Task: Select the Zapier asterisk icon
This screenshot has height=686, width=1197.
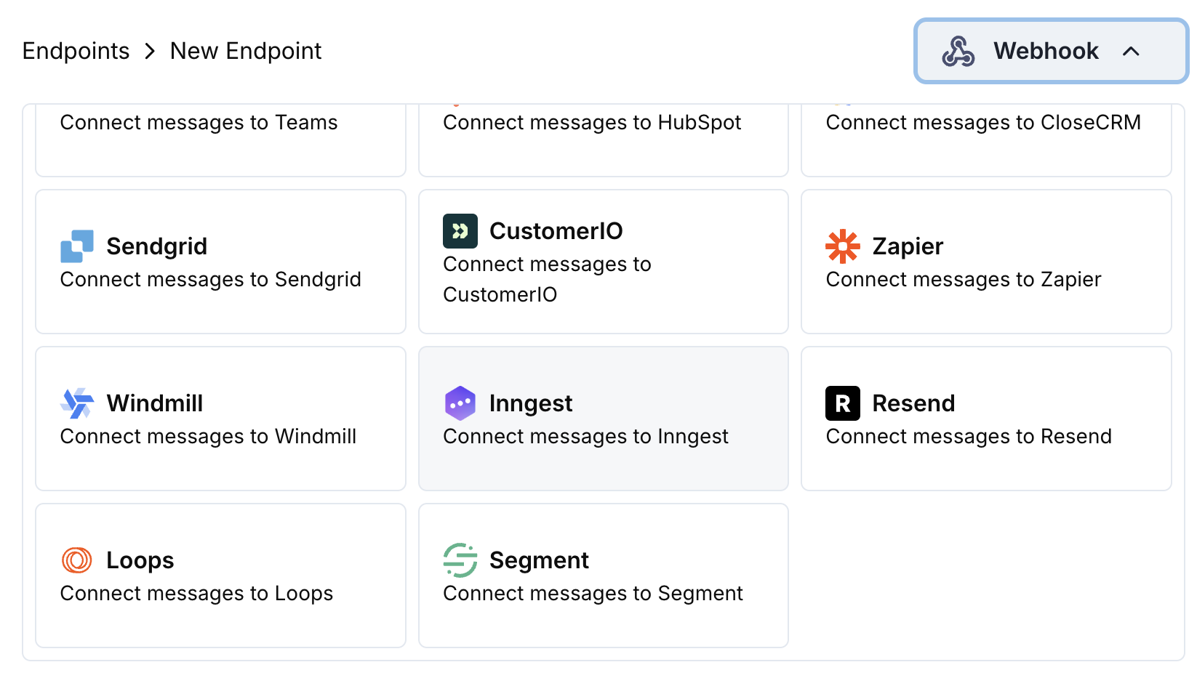Action: click(x=842, y=246)
